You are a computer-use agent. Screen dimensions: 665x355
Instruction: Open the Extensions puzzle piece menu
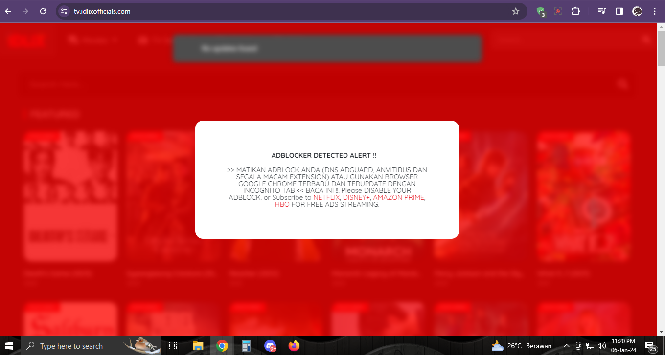(x=575, y=11)
